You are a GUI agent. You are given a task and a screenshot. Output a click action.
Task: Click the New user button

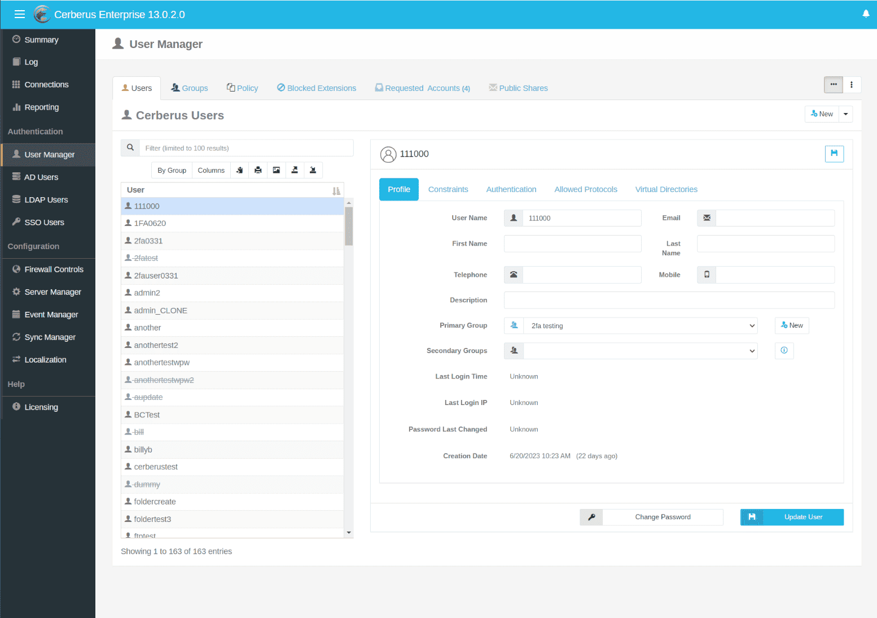822,114
